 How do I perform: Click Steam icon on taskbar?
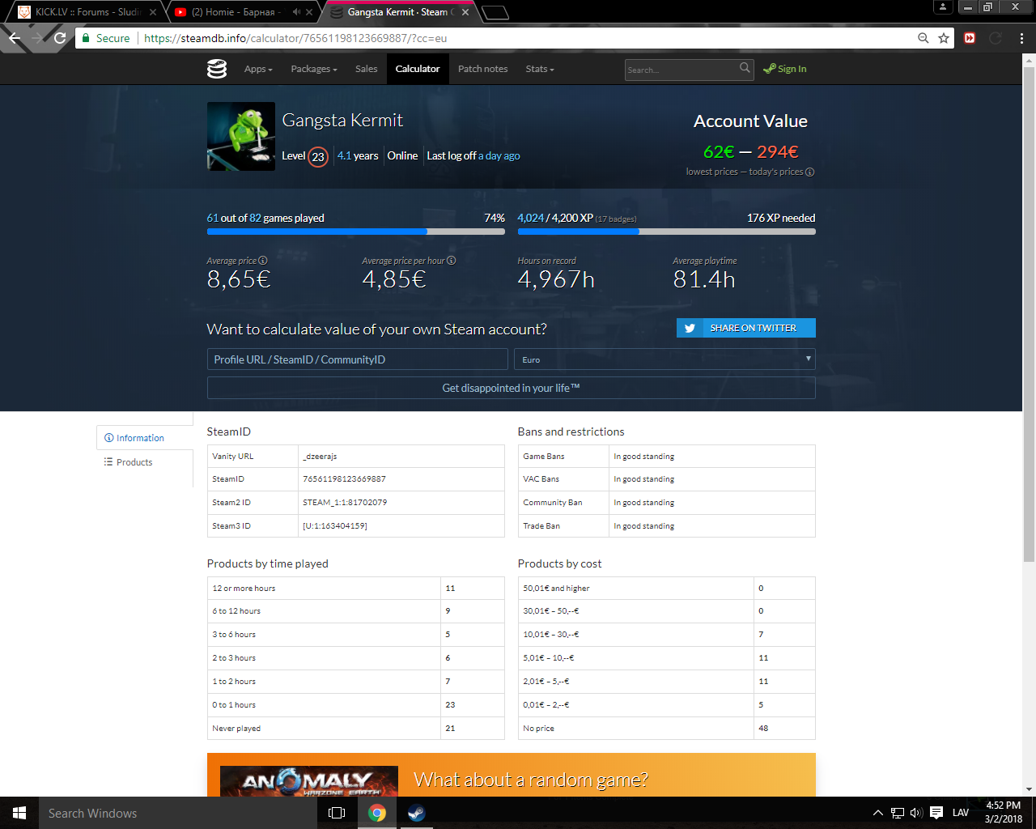[x=416, y=813]
